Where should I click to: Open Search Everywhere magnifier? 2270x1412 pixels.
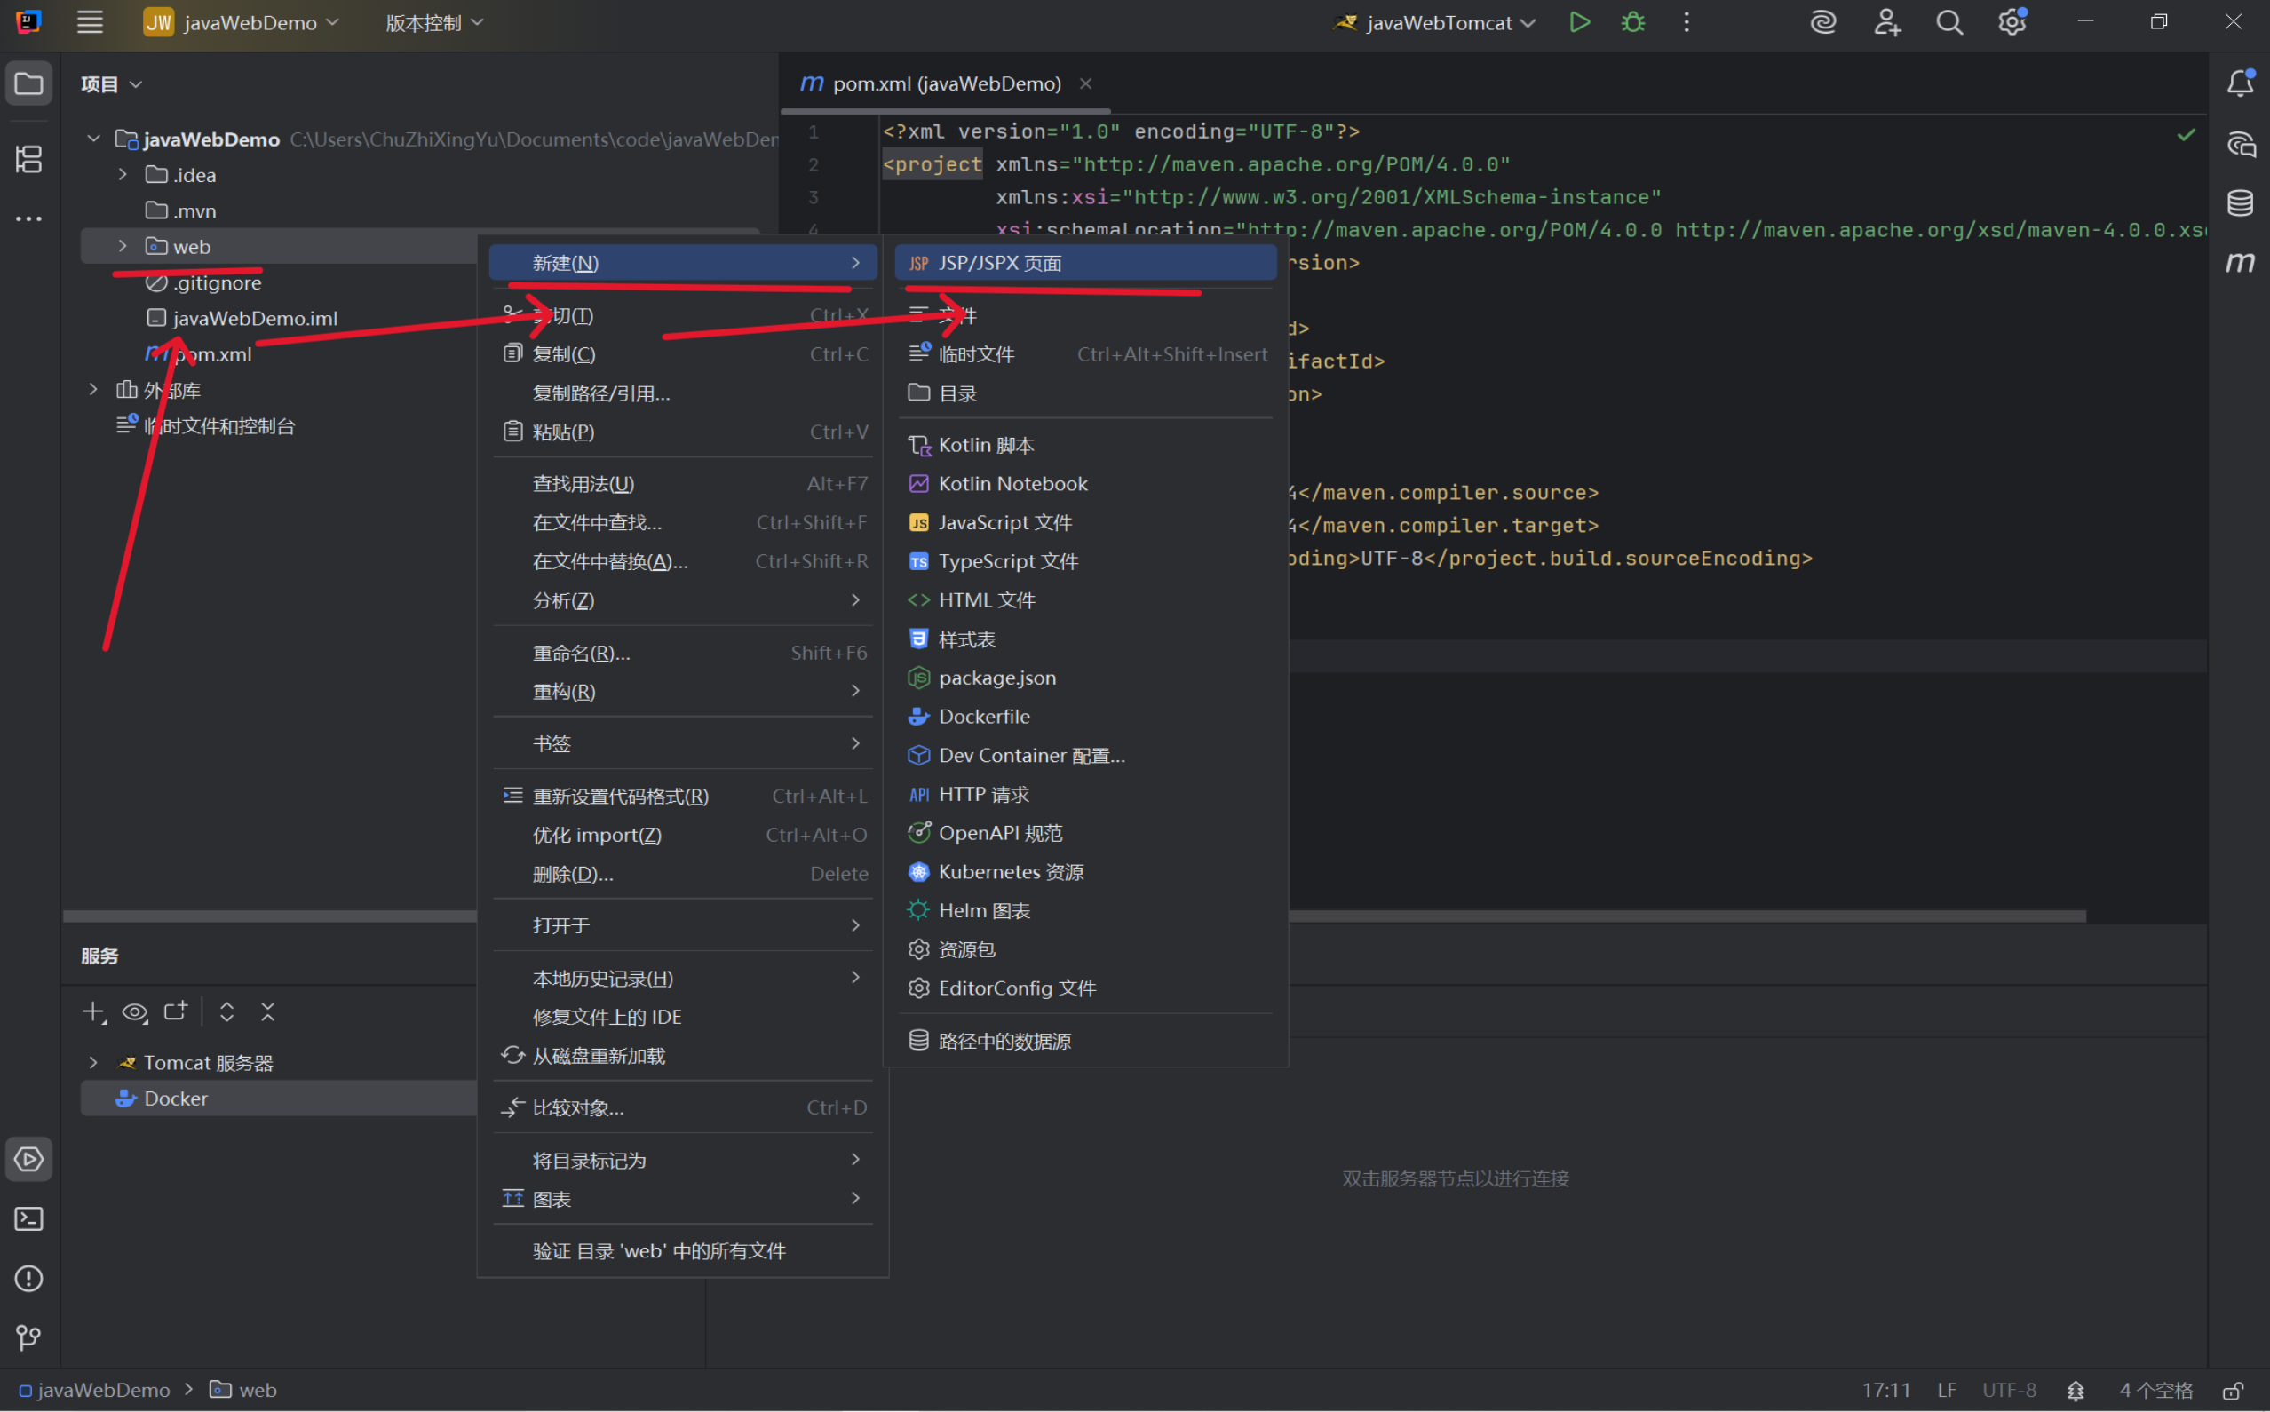pyautogui.click(x=1949, y=21)
